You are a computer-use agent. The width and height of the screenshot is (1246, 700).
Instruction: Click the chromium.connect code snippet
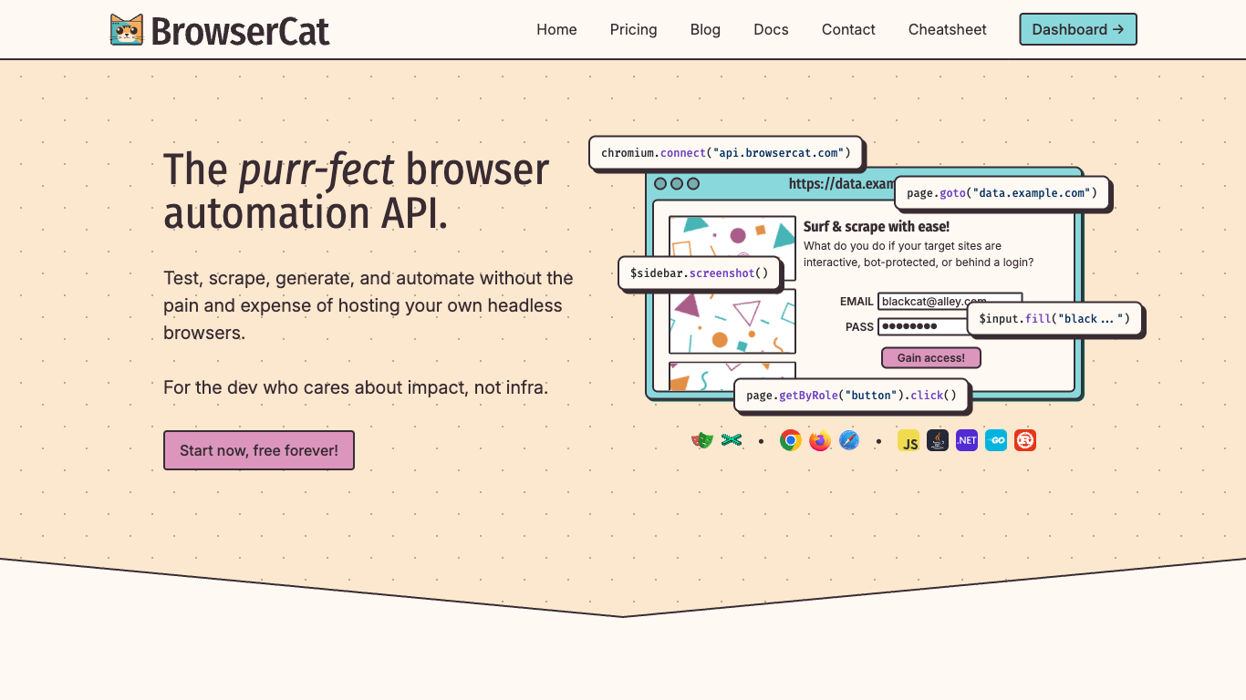726,152
